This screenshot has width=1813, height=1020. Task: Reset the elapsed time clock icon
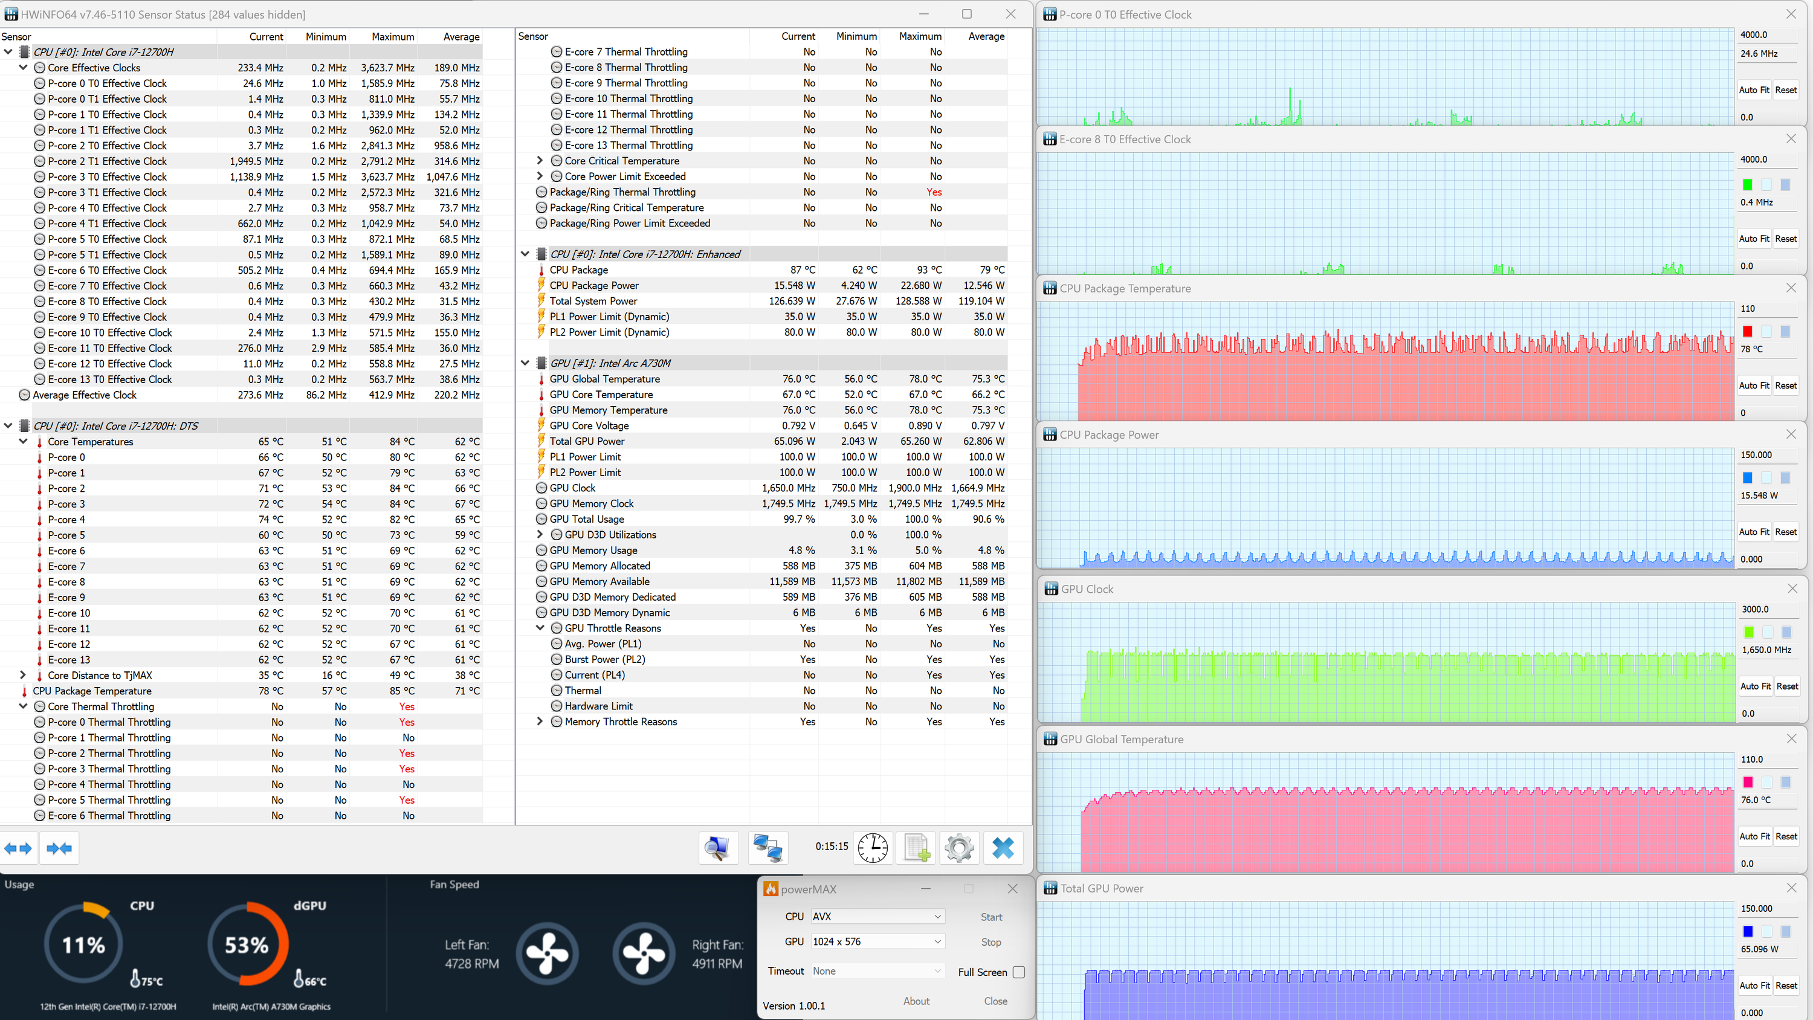873,848
